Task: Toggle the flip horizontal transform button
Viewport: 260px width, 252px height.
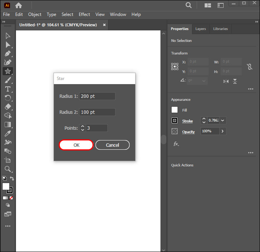Action: coord(226,81)
